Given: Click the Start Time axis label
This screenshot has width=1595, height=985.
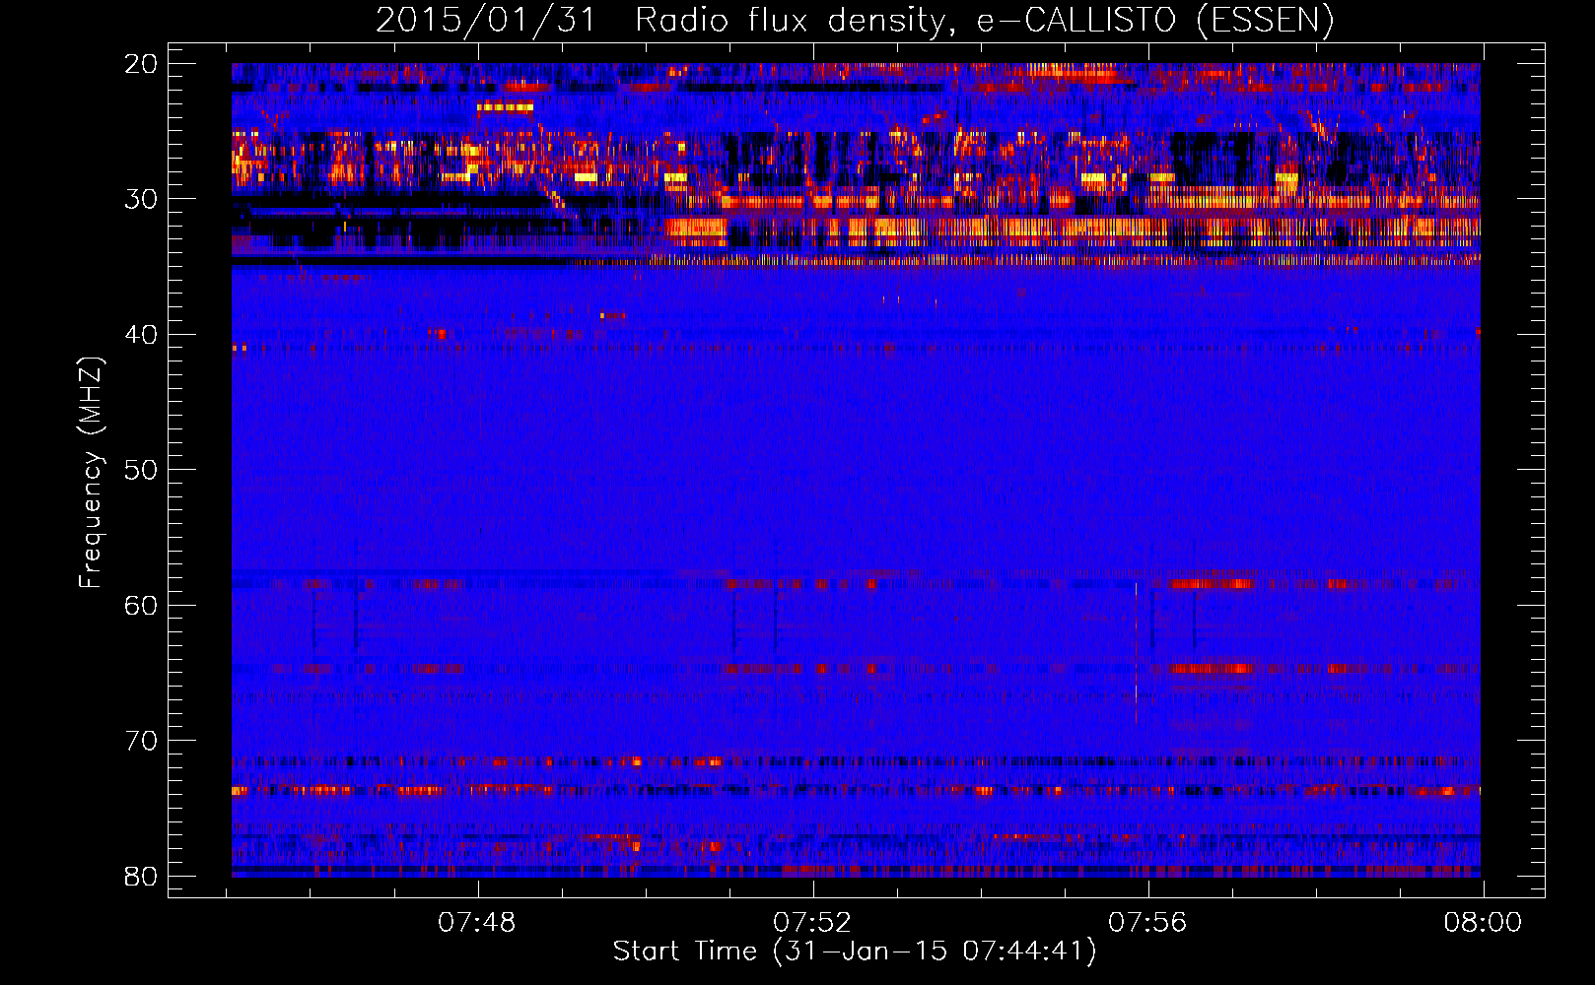Looking at the screenshot, I should click(x=855, y=952).
